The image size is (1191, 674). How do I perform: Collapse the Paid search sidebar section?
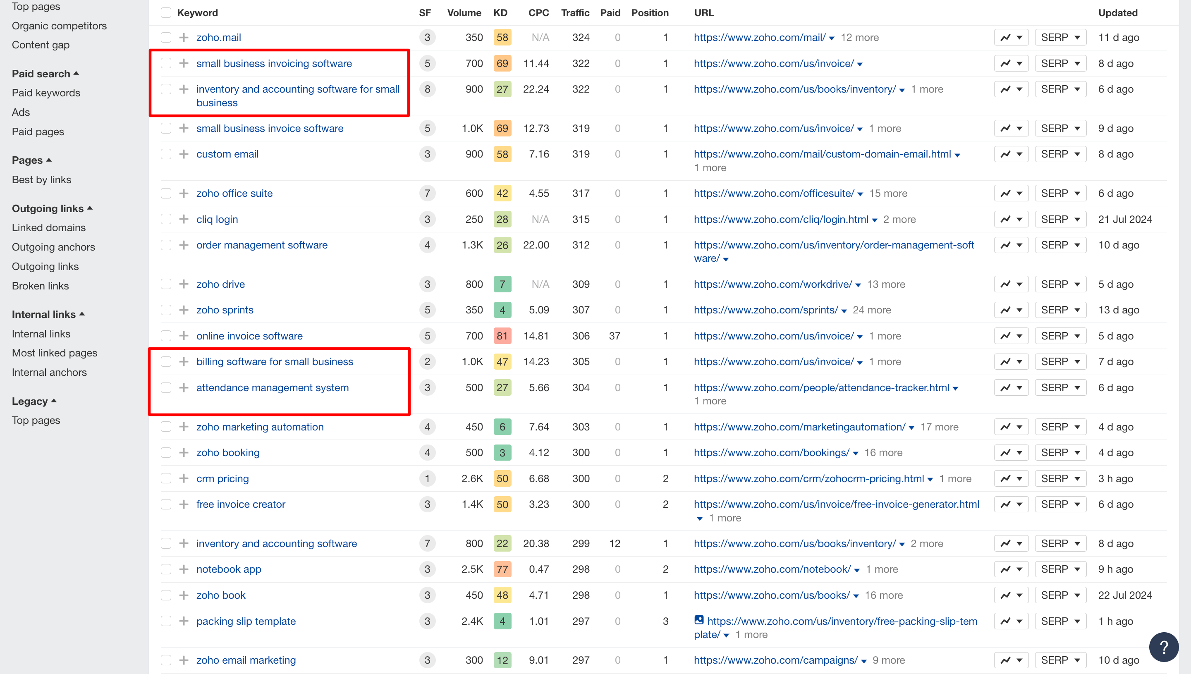click(45, 74)
